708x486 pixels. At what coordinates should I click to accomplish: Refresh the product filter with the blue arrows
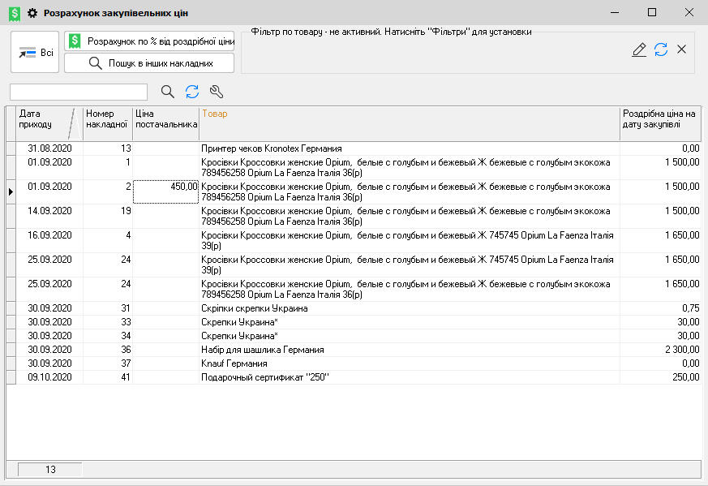(661, 49)
